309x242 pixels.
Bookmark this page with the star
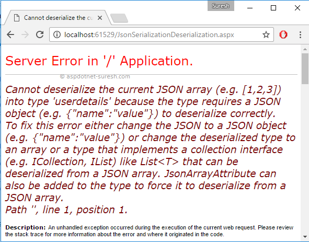pos(266,34)
